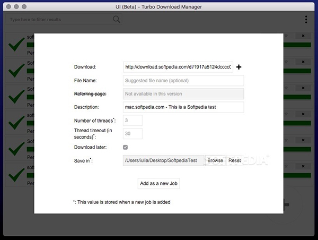Click the magnifying glass search icon

tap(117, 19)
